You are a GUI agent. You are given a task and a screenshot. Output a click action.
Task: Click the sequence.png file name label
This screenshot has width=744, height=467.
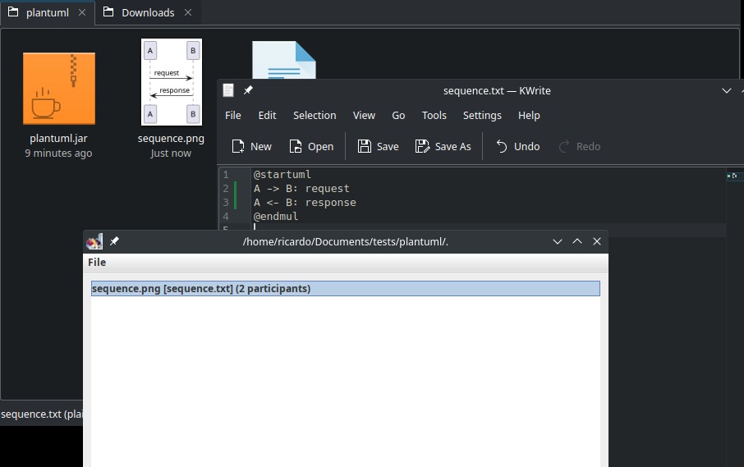[x=171, y=138]
